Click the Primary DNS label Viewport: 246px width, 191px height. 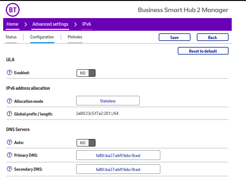(26, 155)
